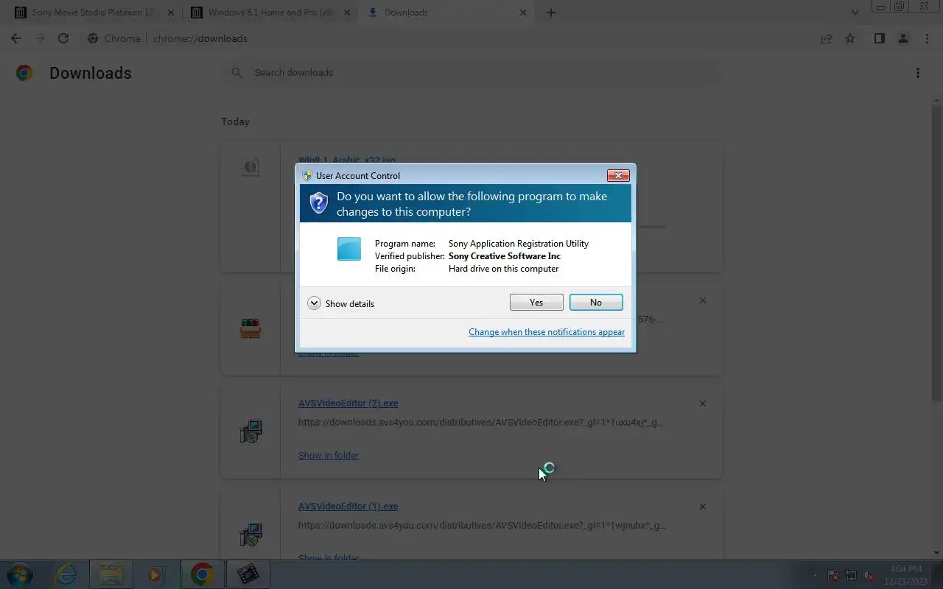Open Windows Media Player from taskbar
The width and height of the screenshot is (943, 589).
[155, 574]
